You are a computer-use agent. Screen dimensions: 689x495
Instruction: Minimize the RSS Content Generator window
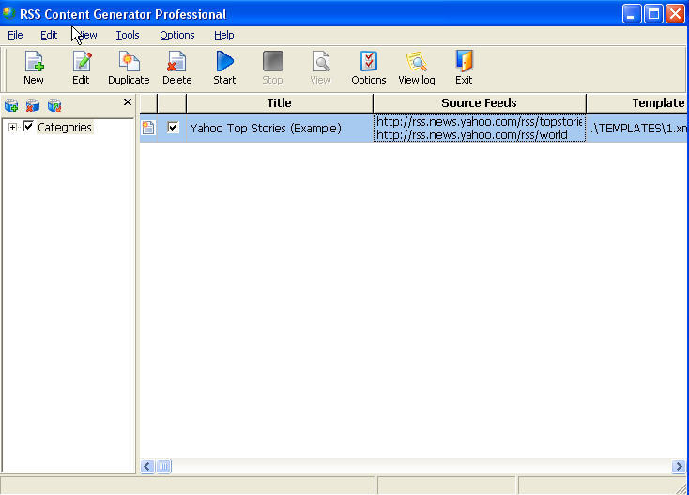tap(632, 14)
